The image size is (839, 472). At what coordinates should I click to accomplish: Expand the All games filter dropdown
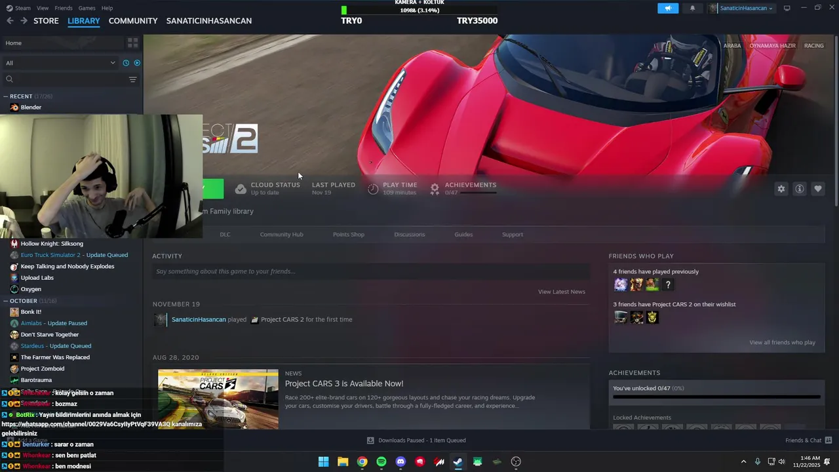click(60, 63)
